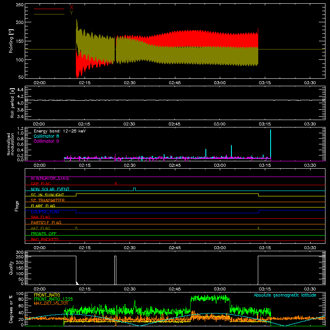This screenshot has width=330, height=330.
Task: Click the NON_SOLAR_EVENT flag label
Action: pyautogui.click(x=50, y=189)
